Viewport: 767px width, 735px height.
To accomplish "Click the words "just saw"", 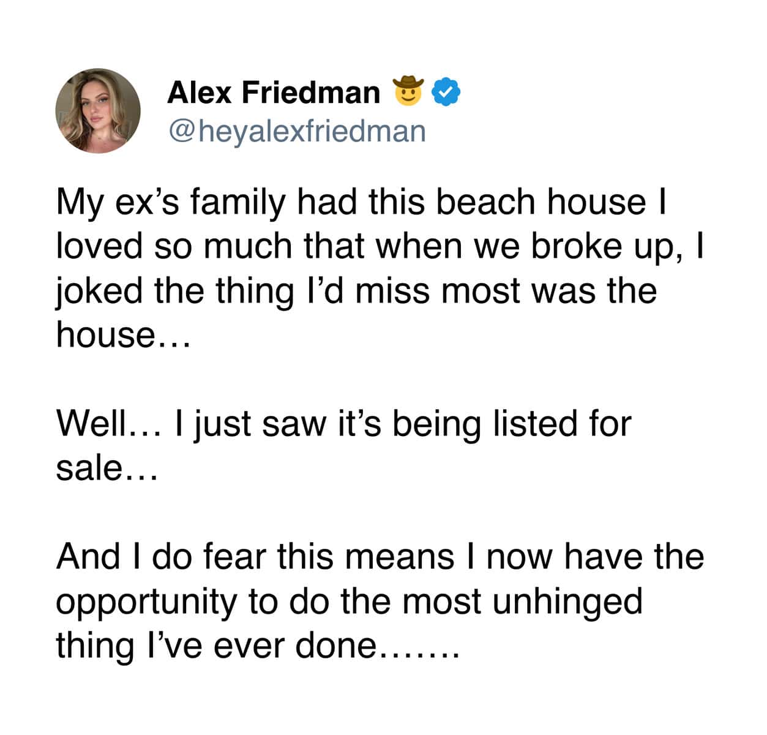I will pyautogui.click(x=261, y=424).
